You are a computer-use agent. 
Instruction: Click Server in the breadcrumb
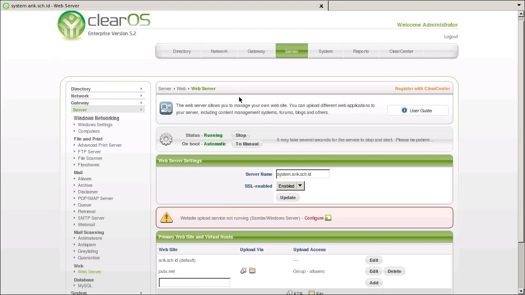point(165,88)
